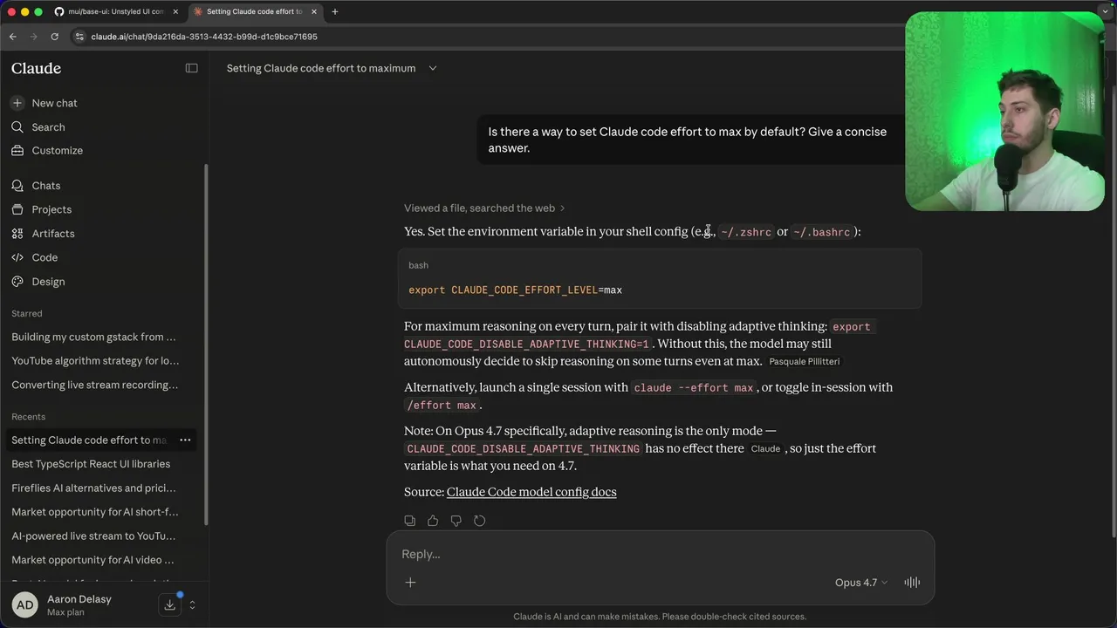Viewport: 1117px width, 628px height.
Task: Expand Viewed a file, searched the web
Action: [484, 208]
